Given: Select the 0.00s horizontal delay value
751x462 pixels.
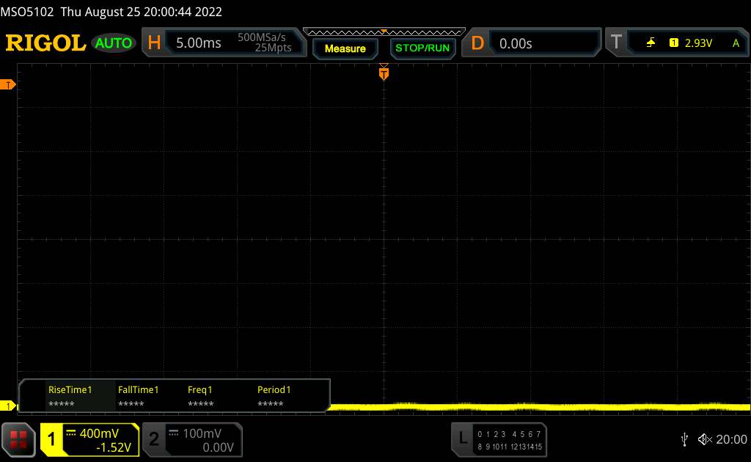Looking at the screenshot, I should coord(516,43).
